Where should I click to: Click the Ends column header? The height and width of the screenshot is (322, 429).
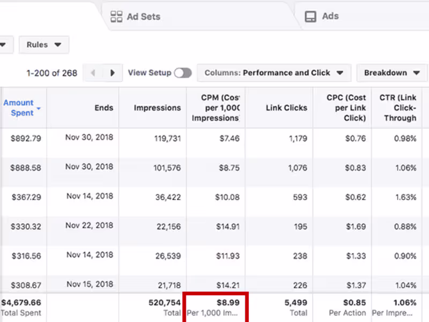point(103,108)
